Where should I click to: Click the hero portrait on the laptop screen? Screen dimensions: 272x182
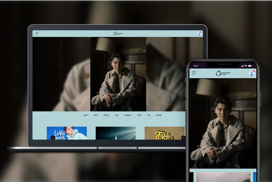118,74
